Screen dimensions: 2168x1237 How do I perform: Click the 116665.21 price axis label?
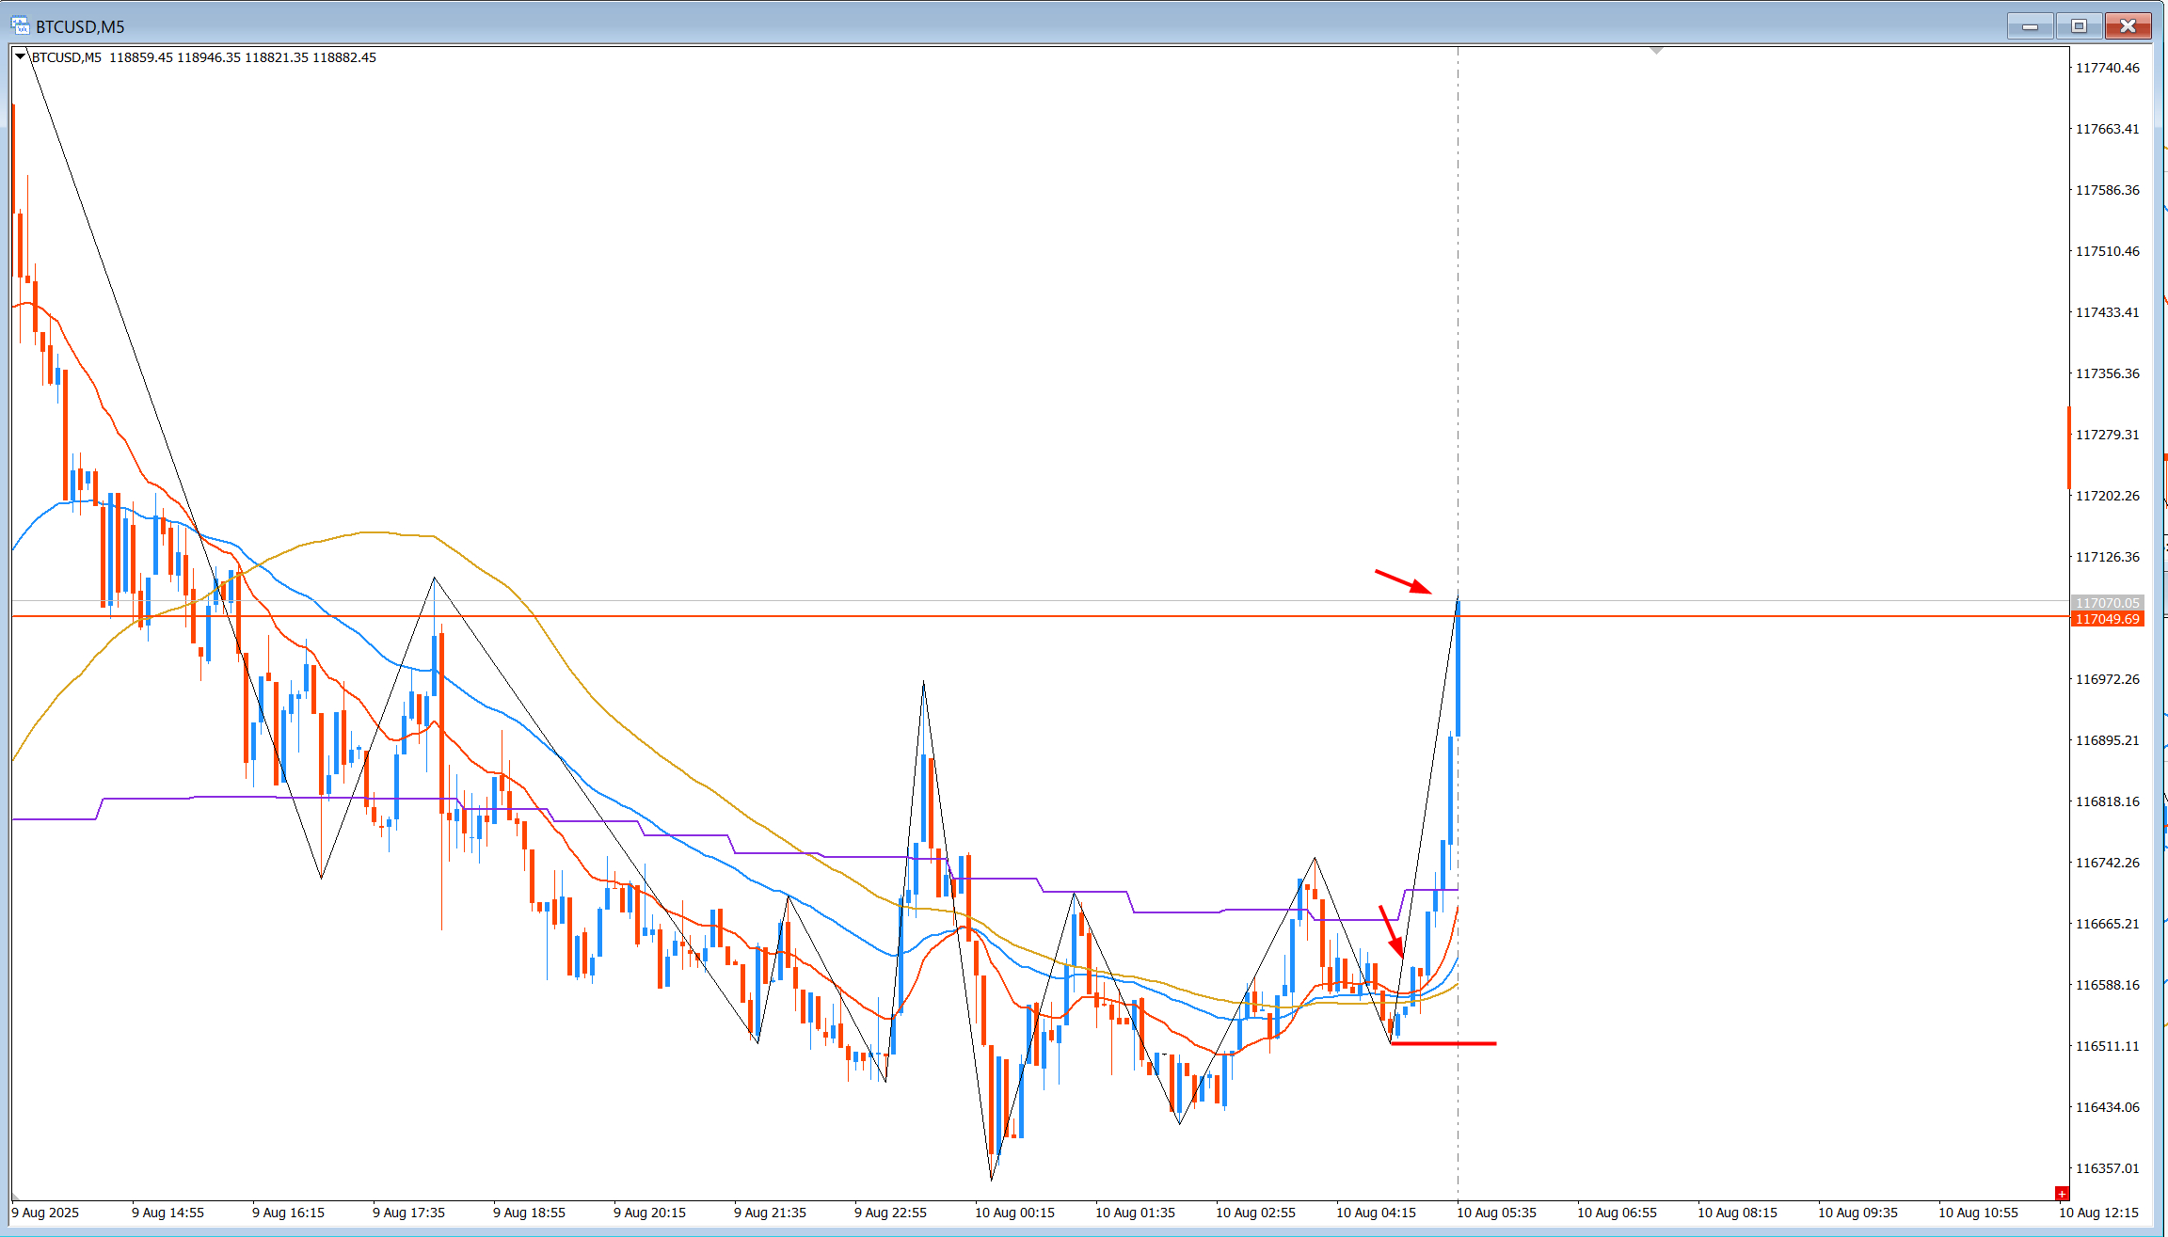pyautogui.click(x=2108, y=924)
